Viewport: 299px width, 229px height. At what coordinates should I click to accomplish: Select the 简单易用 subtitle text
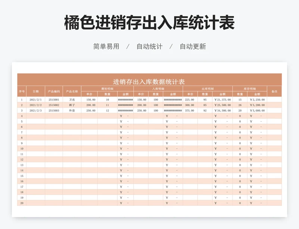[106, 47]
